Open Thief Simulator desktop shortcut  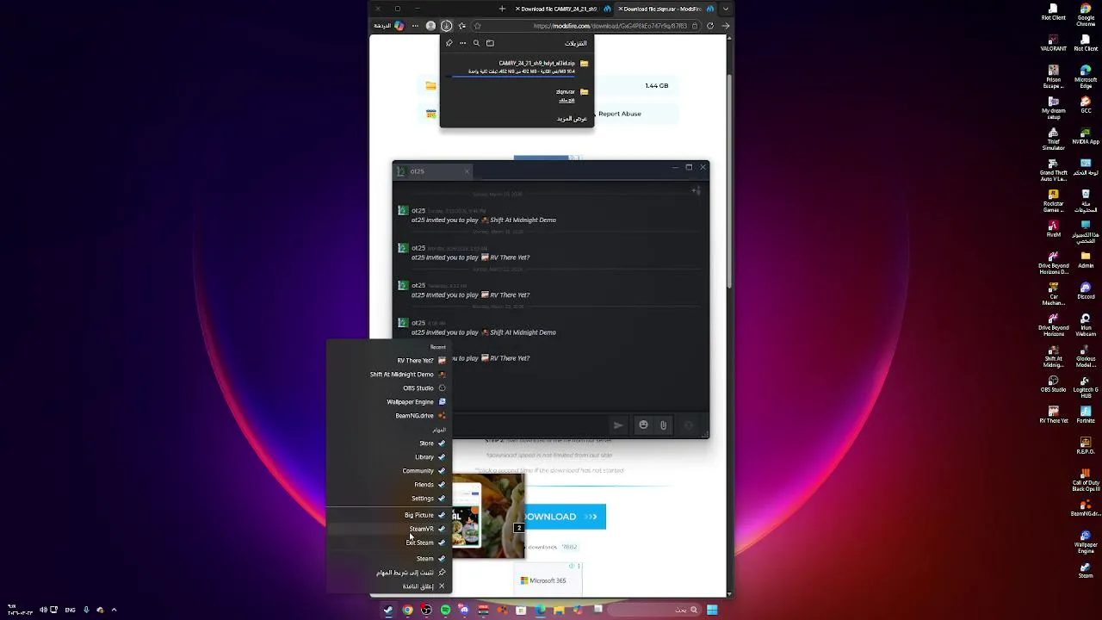(x=1054, y=139)
